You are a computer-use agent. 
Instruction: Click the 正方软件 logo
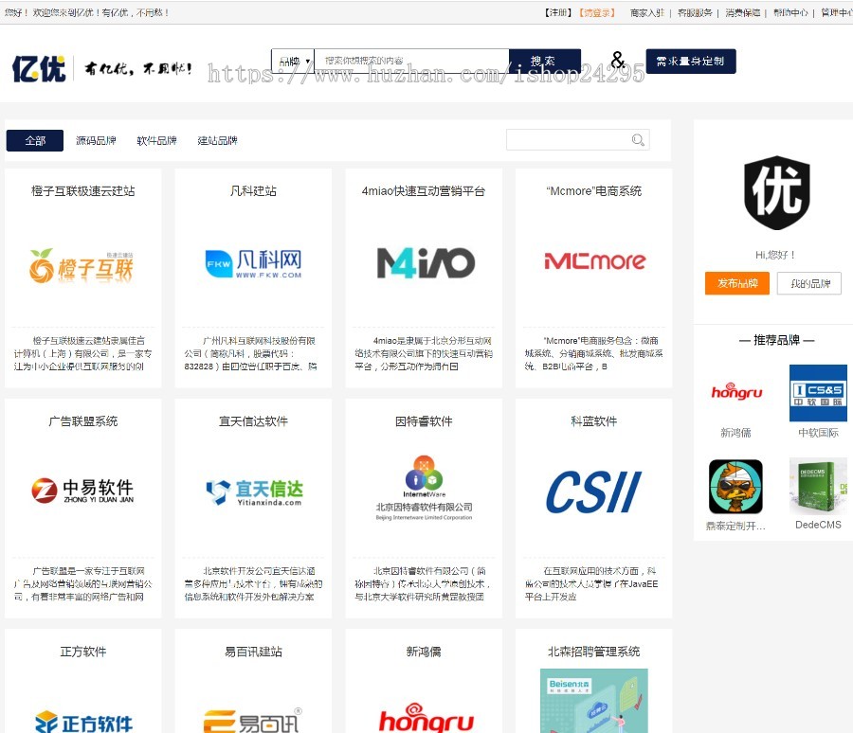(x=82, y=723)
